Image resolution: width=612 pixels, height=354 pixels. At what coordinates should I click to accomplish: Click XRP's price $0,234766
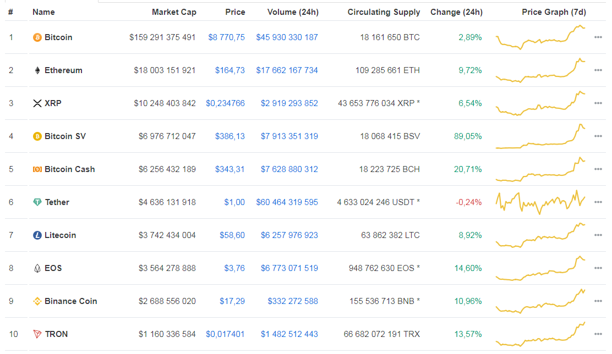pyautogui.click(x=225, y=103)
